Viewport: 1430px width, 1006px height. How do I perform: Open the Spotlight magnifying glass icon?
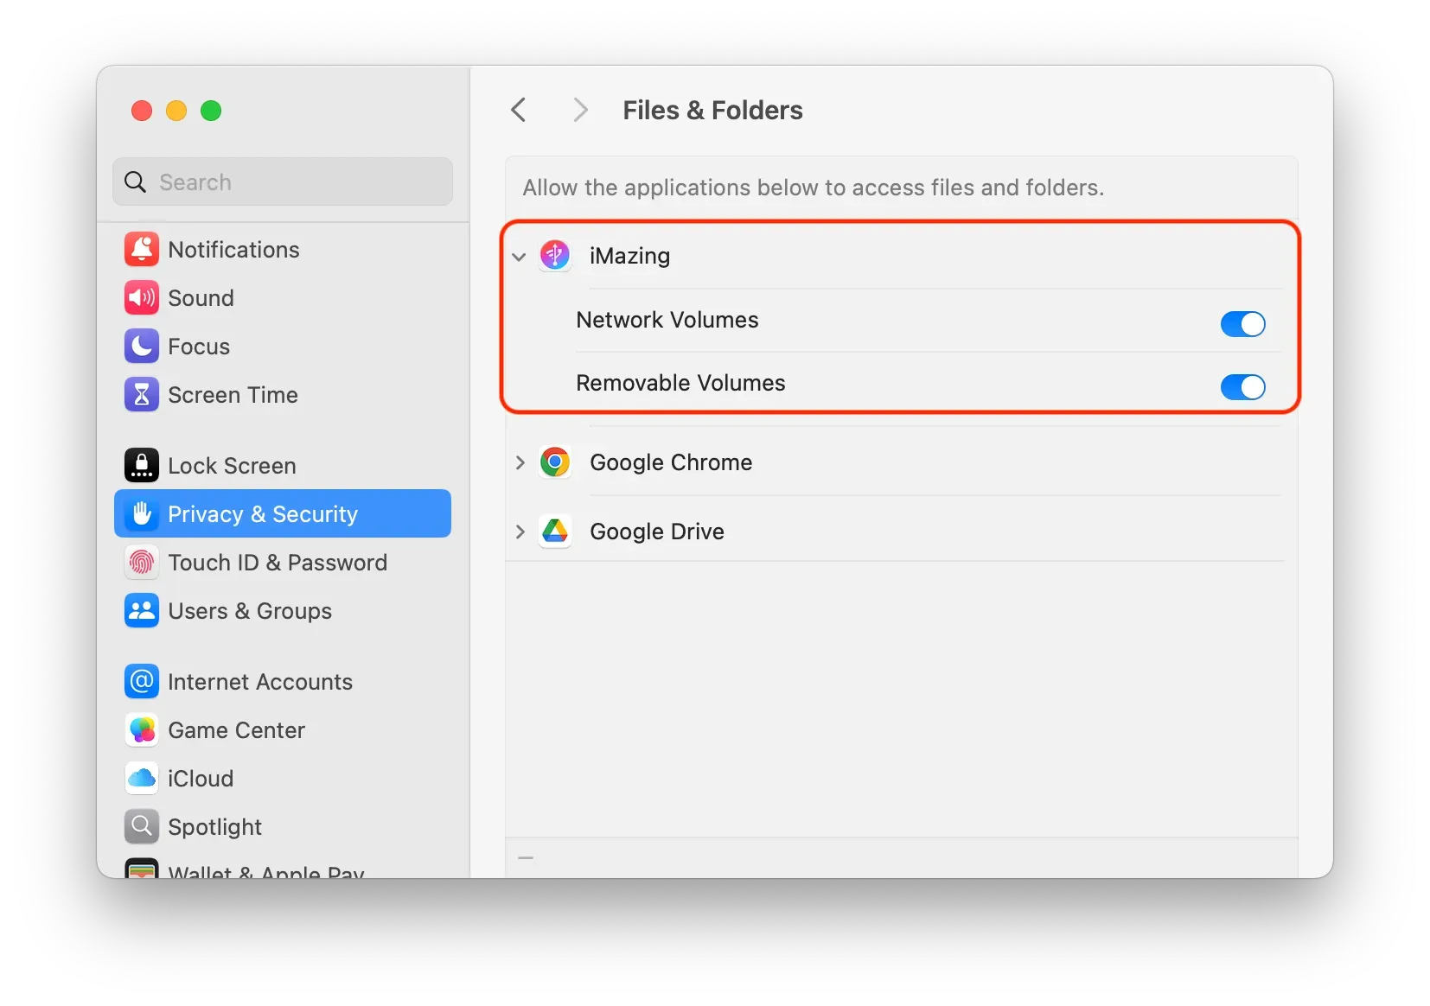coord(142,825)
